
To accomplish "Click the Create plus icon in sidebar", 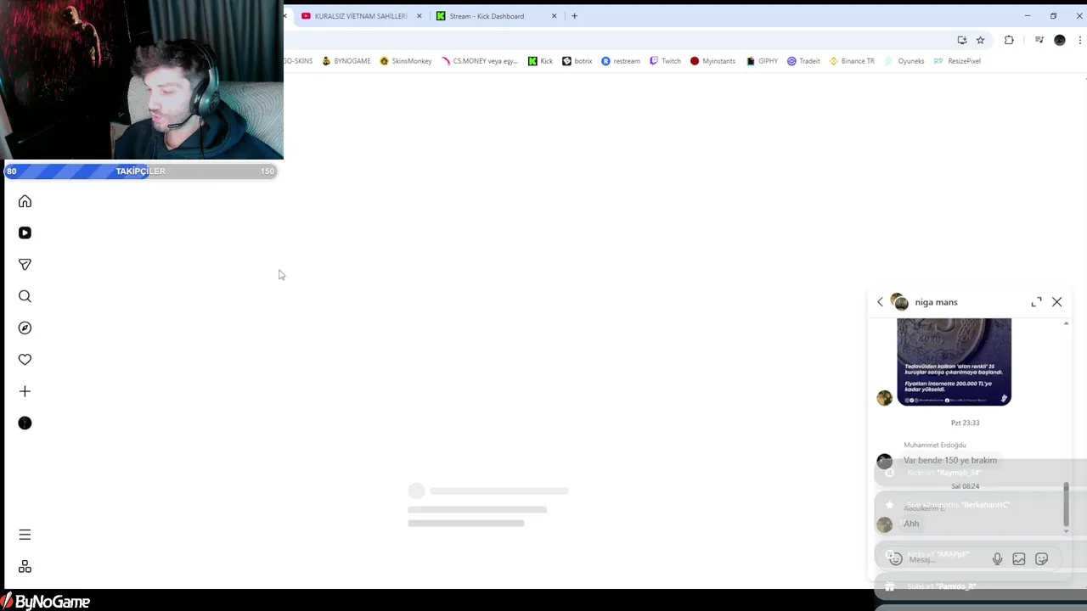I will (x=25, y=391).
